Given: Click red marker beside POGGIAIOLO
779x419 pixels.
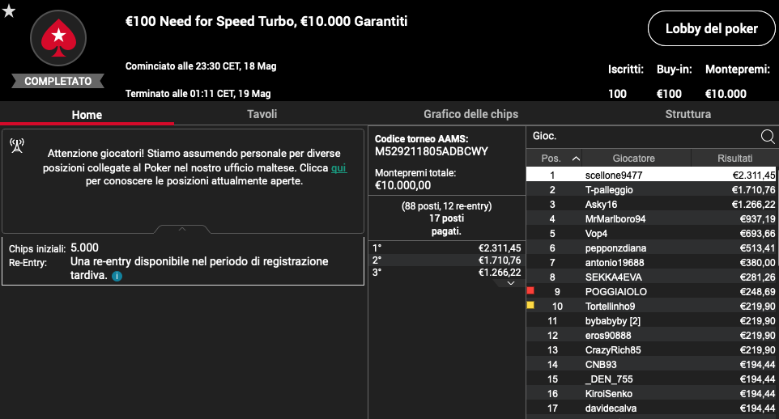Looking at the screenshot, I should [x=530, y=290].
